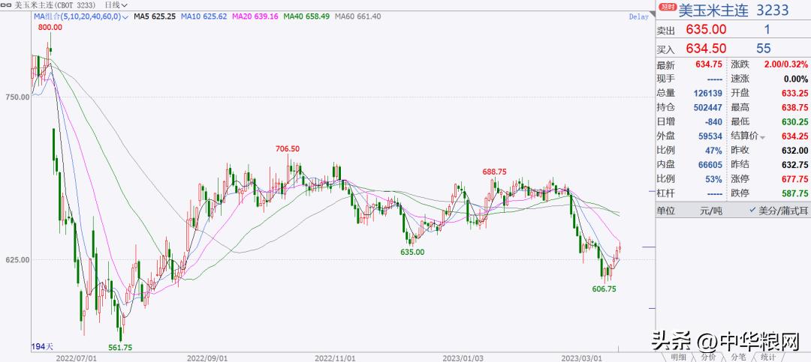This screenshot has width=811, height=362.
Task: Click the 635.00 low label on chart
Action: tap(412, 252)
